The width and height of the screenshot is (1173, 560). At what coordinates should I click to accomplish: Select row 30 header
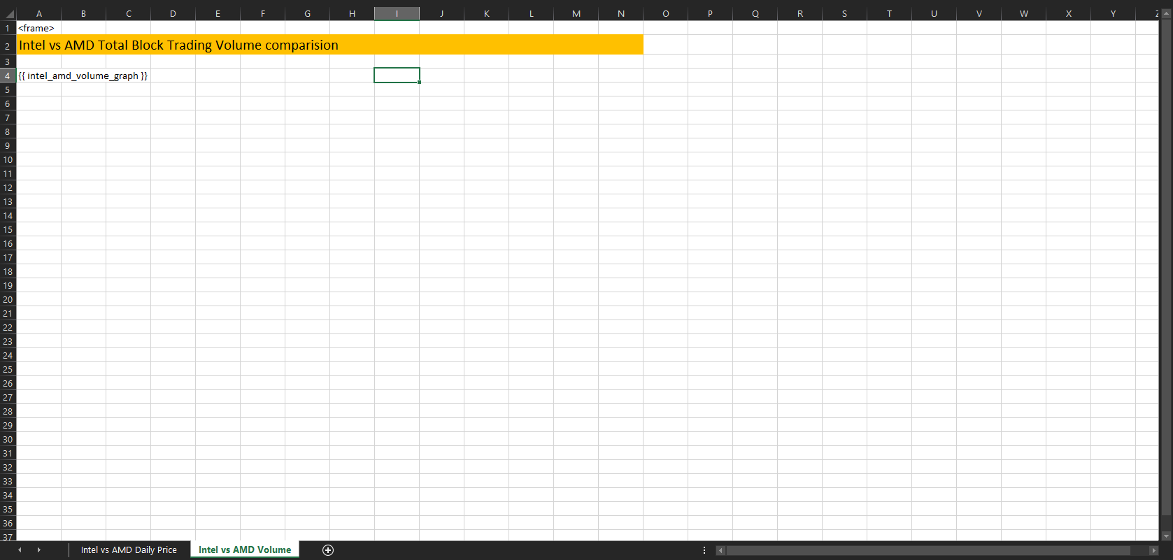click(8, 439)
